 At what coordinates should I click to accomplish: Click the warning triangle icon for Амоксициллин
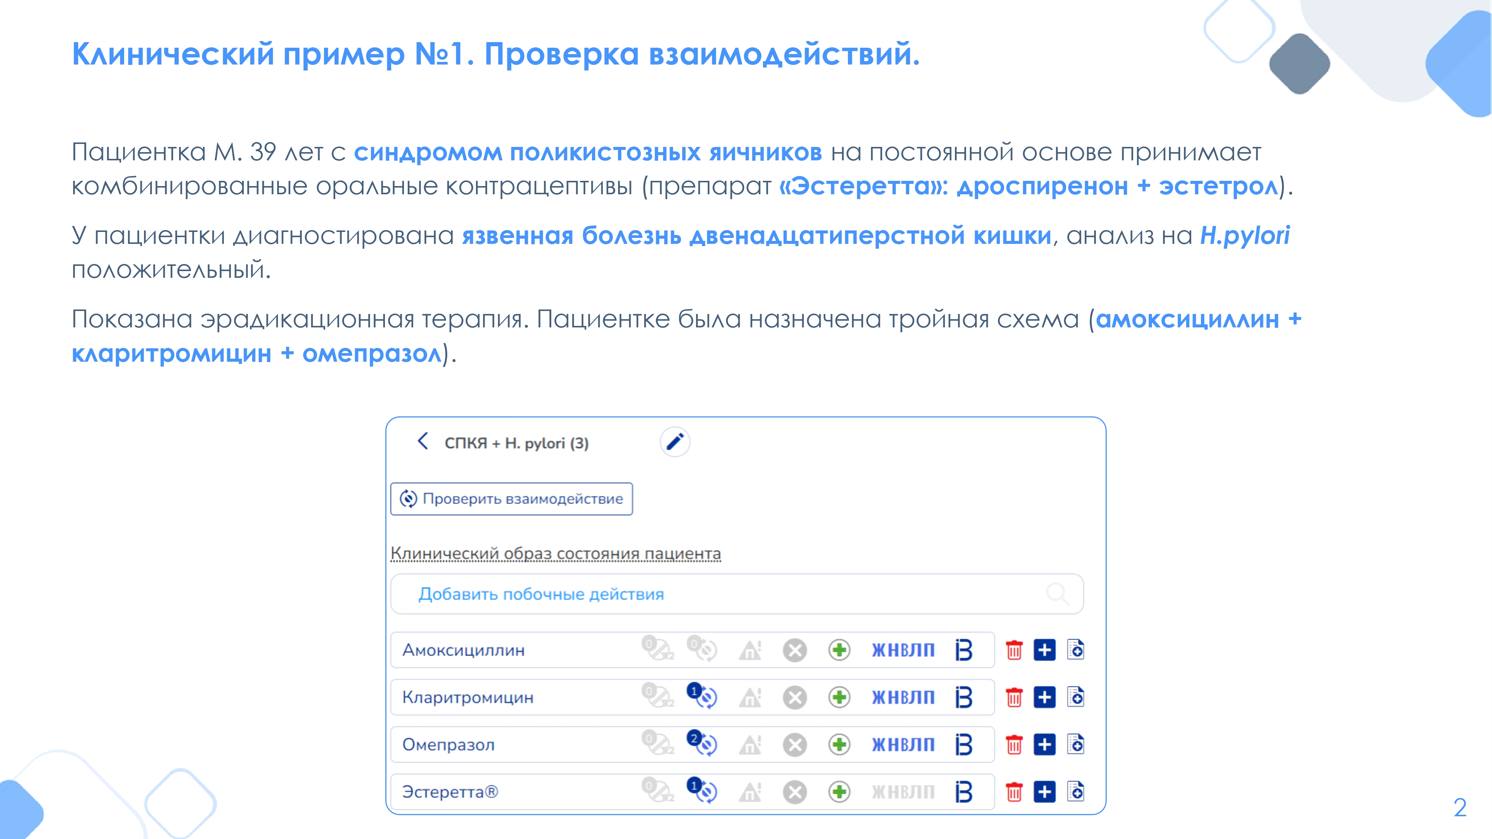(x=750, y=650)
